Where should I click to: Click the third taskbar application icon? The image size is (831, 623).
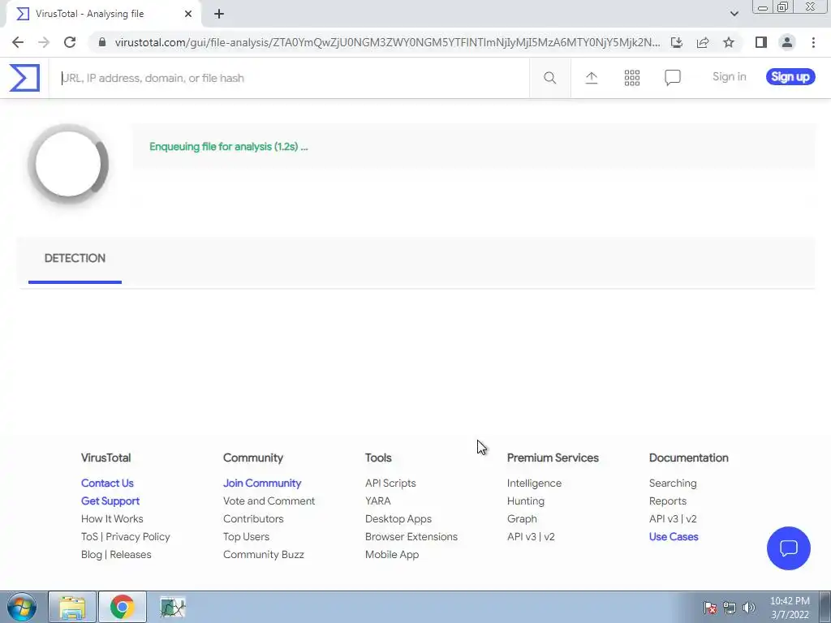(173, 607)
